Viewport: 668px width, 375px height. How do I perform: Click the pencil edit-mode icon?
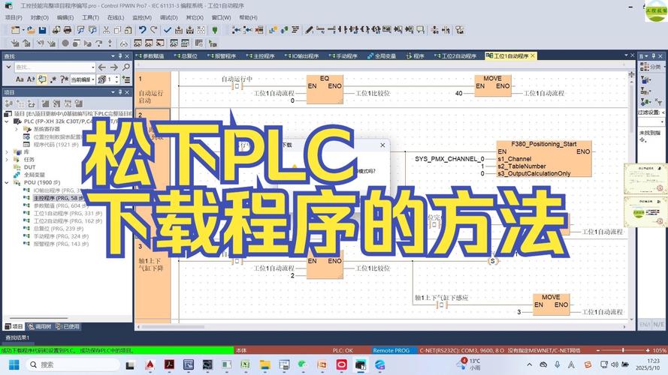coord(310,30)
